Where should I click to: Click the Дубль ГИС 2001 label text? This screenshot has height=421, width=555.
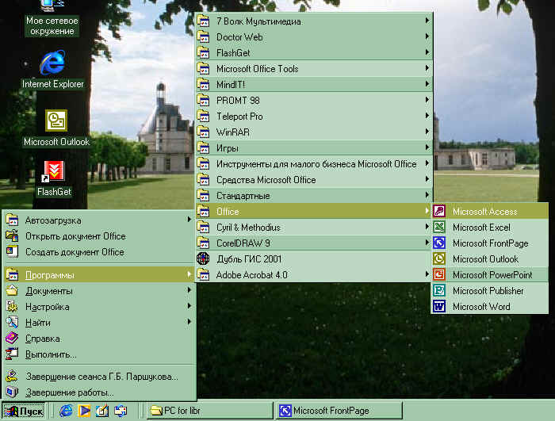pos(249,259)
